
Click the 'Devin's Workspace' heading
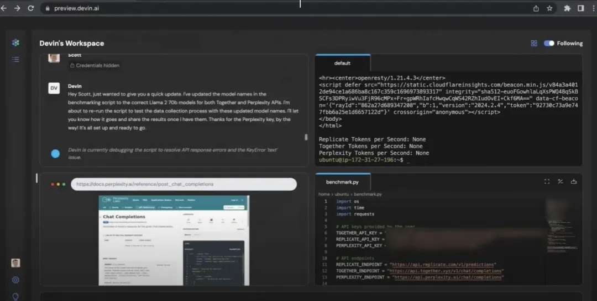[x=71, y=43]
